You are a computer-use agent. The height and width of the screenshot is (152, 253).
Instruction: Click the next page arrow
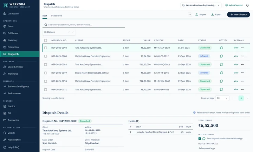[247, 98]
